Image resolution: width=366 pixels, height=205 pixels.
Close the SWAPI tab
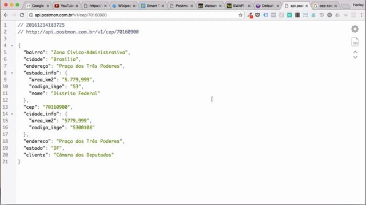[249, 6]
